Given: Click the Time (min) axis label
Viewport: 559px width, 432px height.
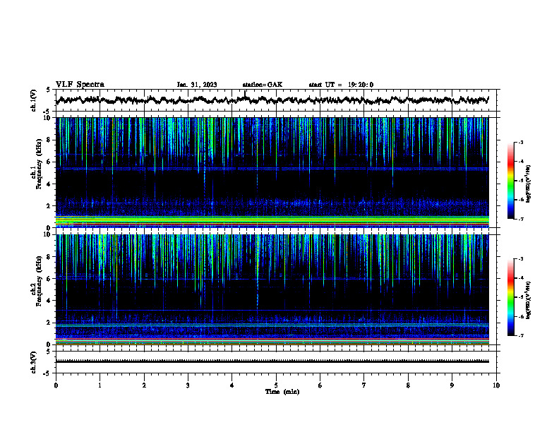Looking at the screenshot, I should click(282, 392).
